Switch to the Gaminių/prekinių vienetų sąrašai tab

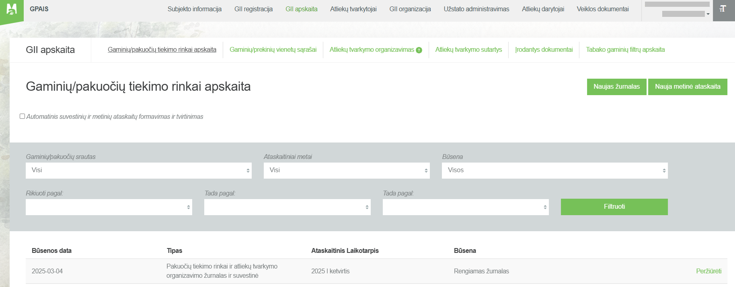tap(273, 50)
